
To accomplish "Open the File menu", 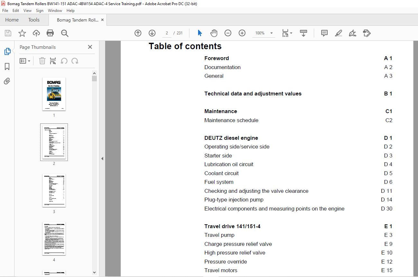I will click(x=5, y=11).
